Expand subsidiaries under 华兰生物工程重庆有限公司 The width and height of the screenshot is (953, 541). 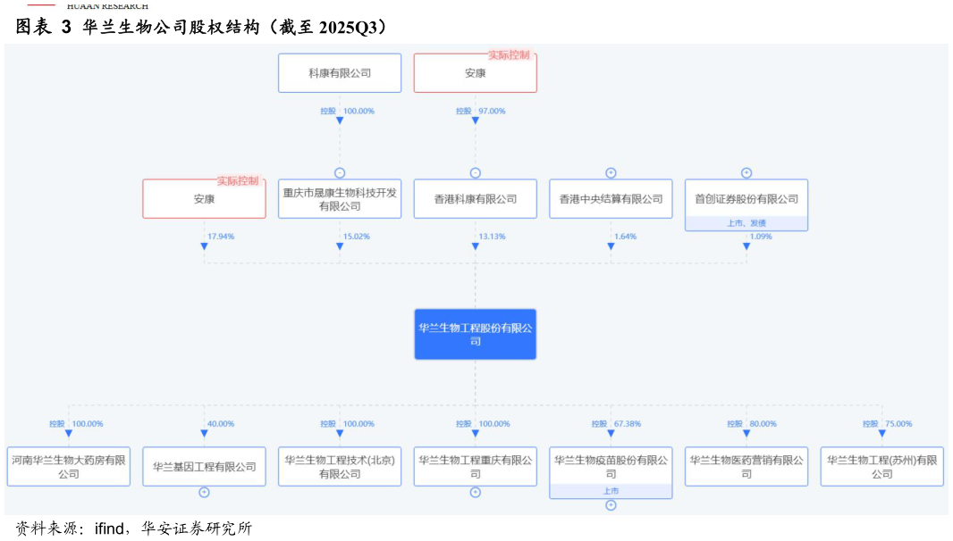click(x=475, y=490)
